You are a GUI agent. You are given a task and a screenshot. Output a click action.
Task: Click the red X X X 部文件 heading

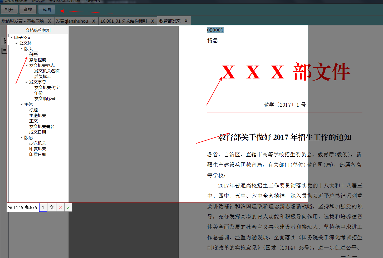click(286, 72)
